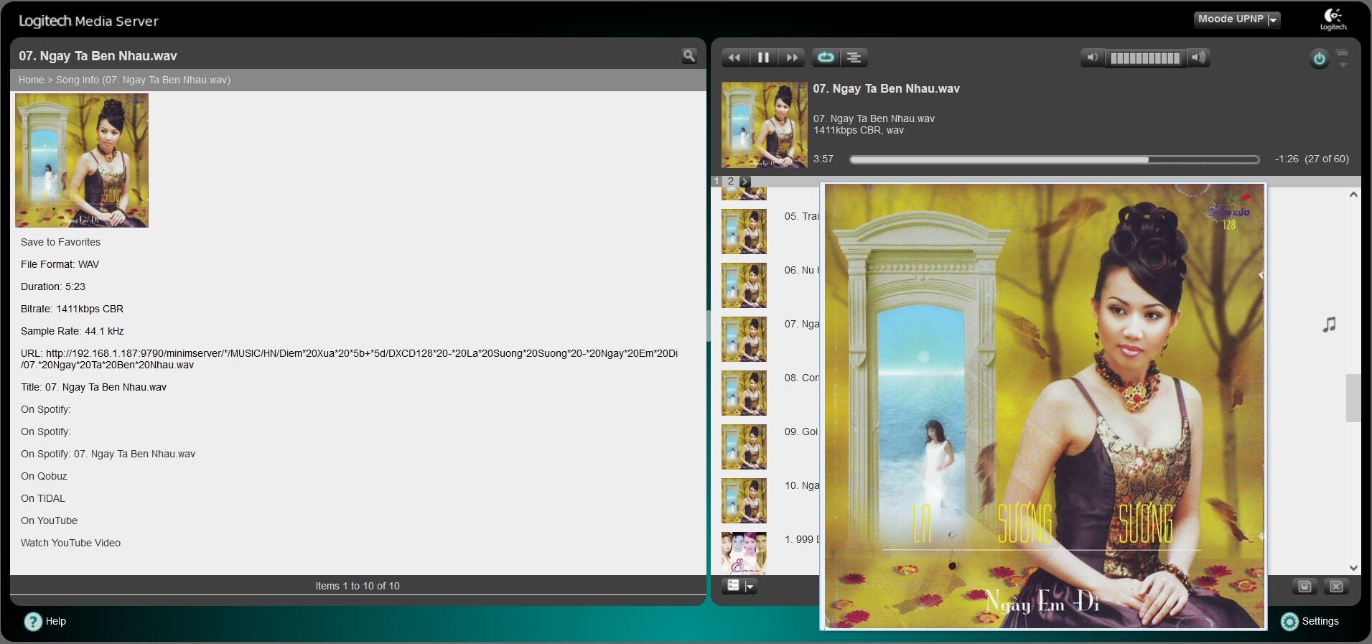This screenshot has height=644, width=1372.
Task: Select playlist track 09 thumbnail
Action: [x=744, y=447]
